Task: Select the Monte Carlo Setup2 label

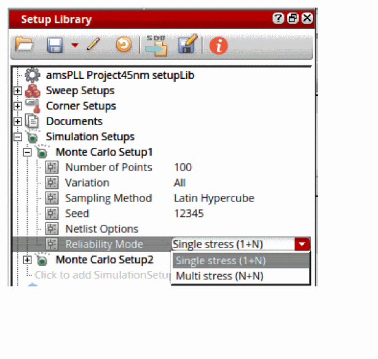Action: (x=104, y=260)
